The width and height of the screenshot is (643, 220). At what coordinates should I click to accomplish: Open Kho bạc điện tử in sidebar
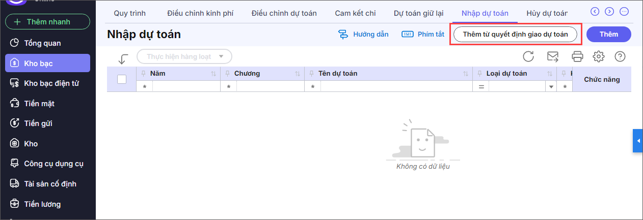pyautogui.click(x=51, y=83)
